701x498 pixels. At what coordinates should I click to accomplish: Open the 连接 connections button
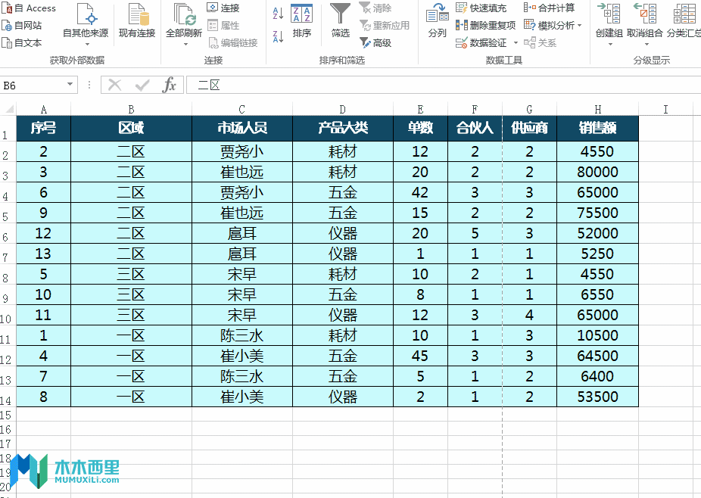point(223,8)
